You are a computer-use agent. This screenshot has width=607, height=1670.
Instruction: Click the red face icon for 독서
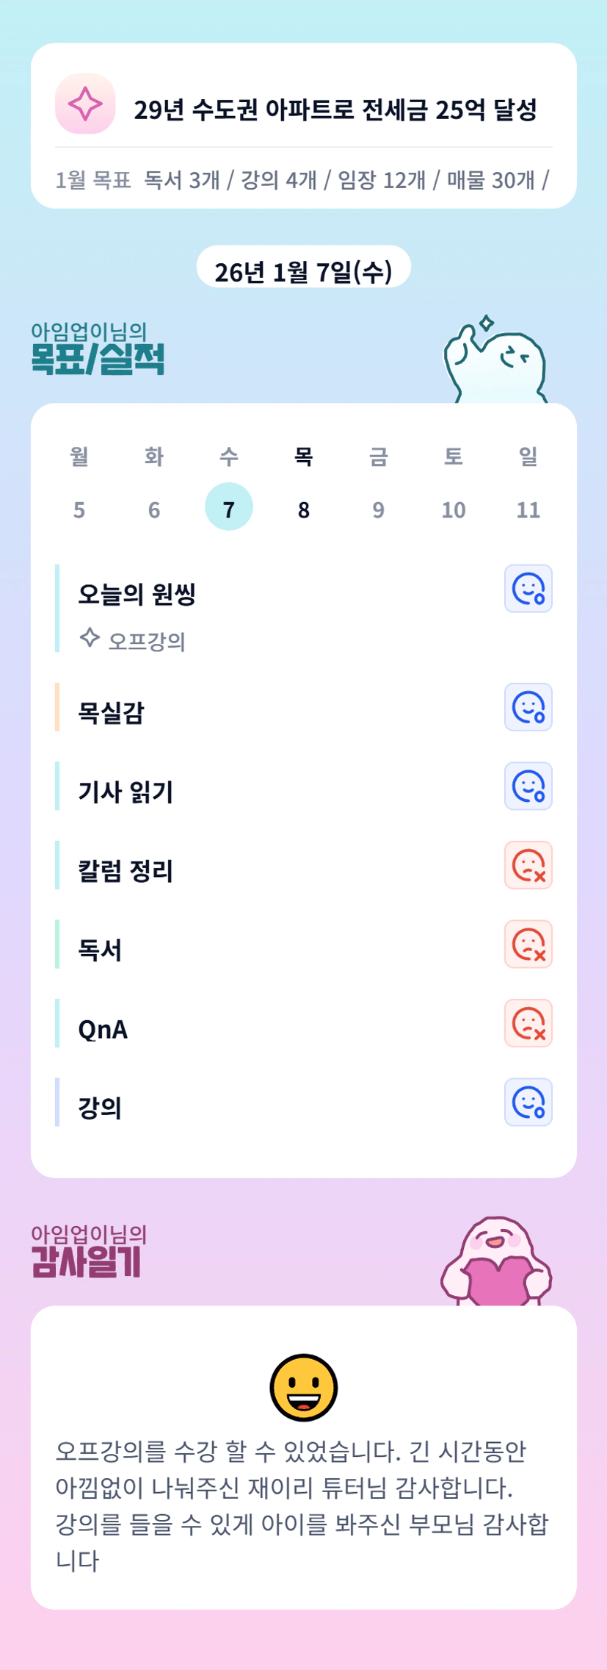pyautogui.click(x=528, y=945)
